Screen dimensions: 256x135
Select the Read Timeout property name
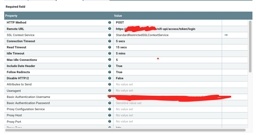16,47
